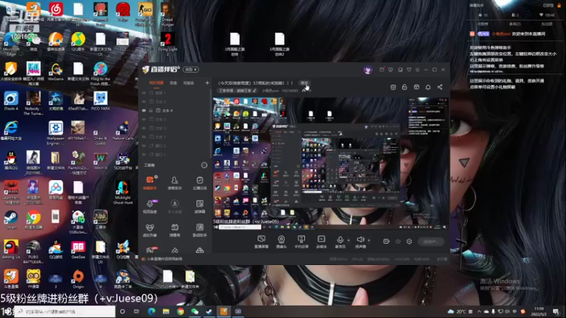This screenshot has width=566, height=318.
Task: Click the share icon above preview
Action: [439, 87]
